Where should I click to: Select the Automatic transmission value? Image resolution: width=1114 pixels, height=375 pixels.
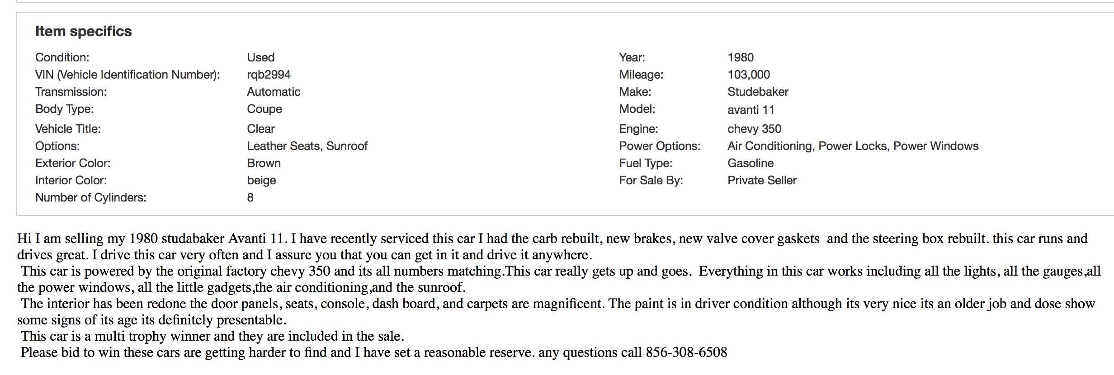(x=274, y=92)
